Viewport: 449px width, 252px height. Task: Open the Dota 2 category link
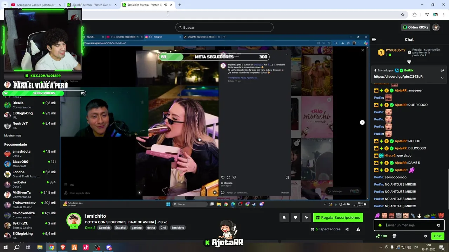tap(90, 227)
